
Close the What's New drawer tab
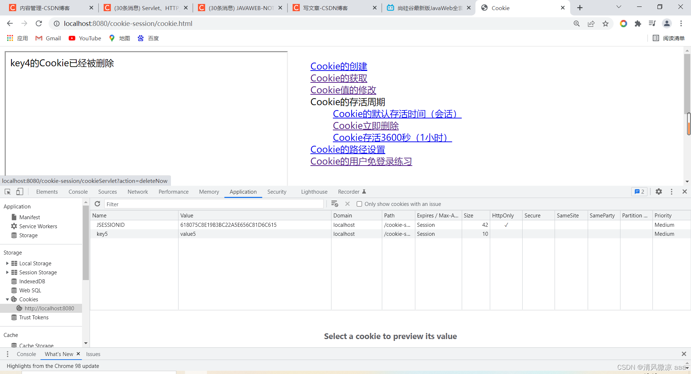(78, 354)
